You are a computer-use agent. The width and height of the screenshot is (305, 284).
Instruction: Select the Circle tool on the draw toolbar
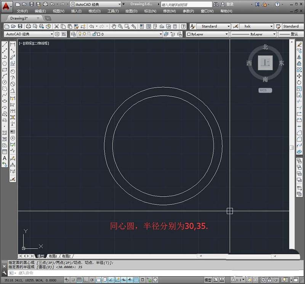(x=4, y=81)
